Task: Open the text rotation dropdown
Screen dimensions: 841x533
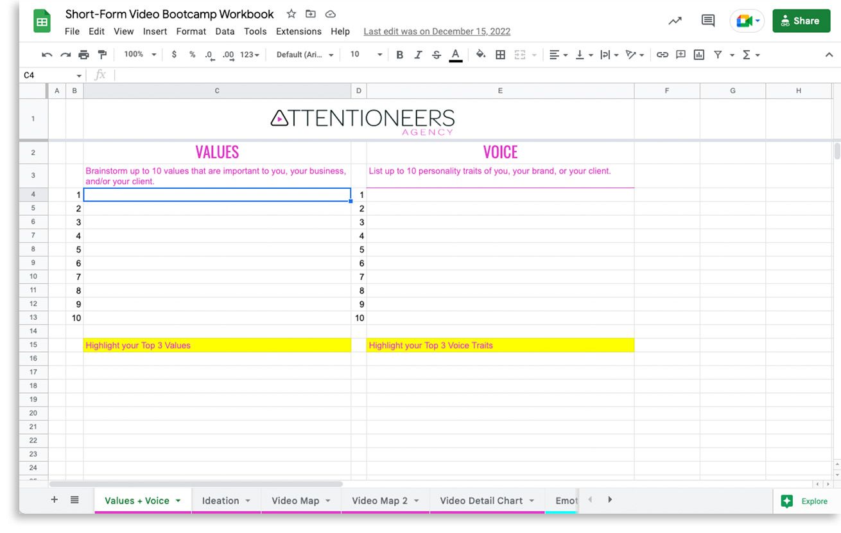Action: [634, 55]
